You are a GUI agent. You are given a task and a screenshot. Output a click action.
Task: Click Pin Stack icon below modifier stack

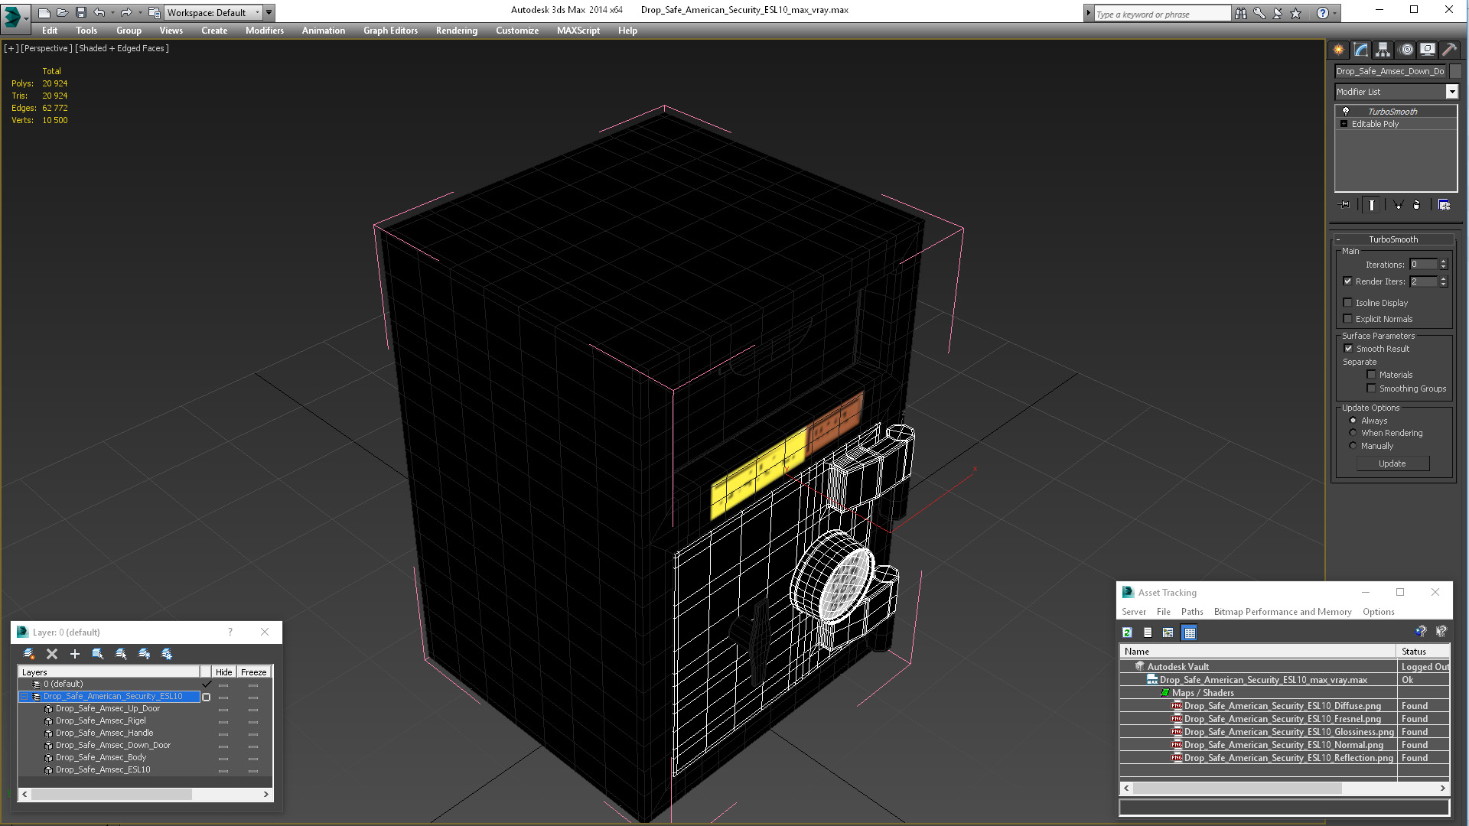tap(1345, 205)
